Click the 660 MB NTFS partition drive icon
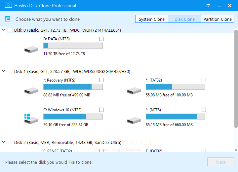238x172 pixels. (x=134, y=120)
